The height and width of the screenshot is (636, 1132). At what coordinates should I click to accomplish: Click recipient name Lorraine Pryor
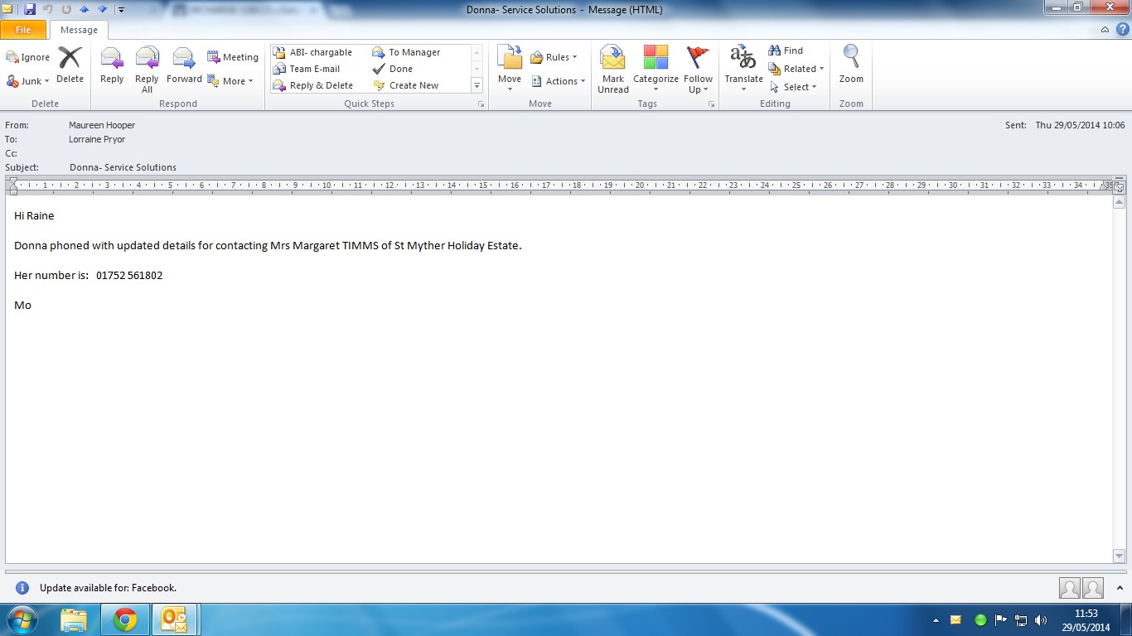coord(98,139)
